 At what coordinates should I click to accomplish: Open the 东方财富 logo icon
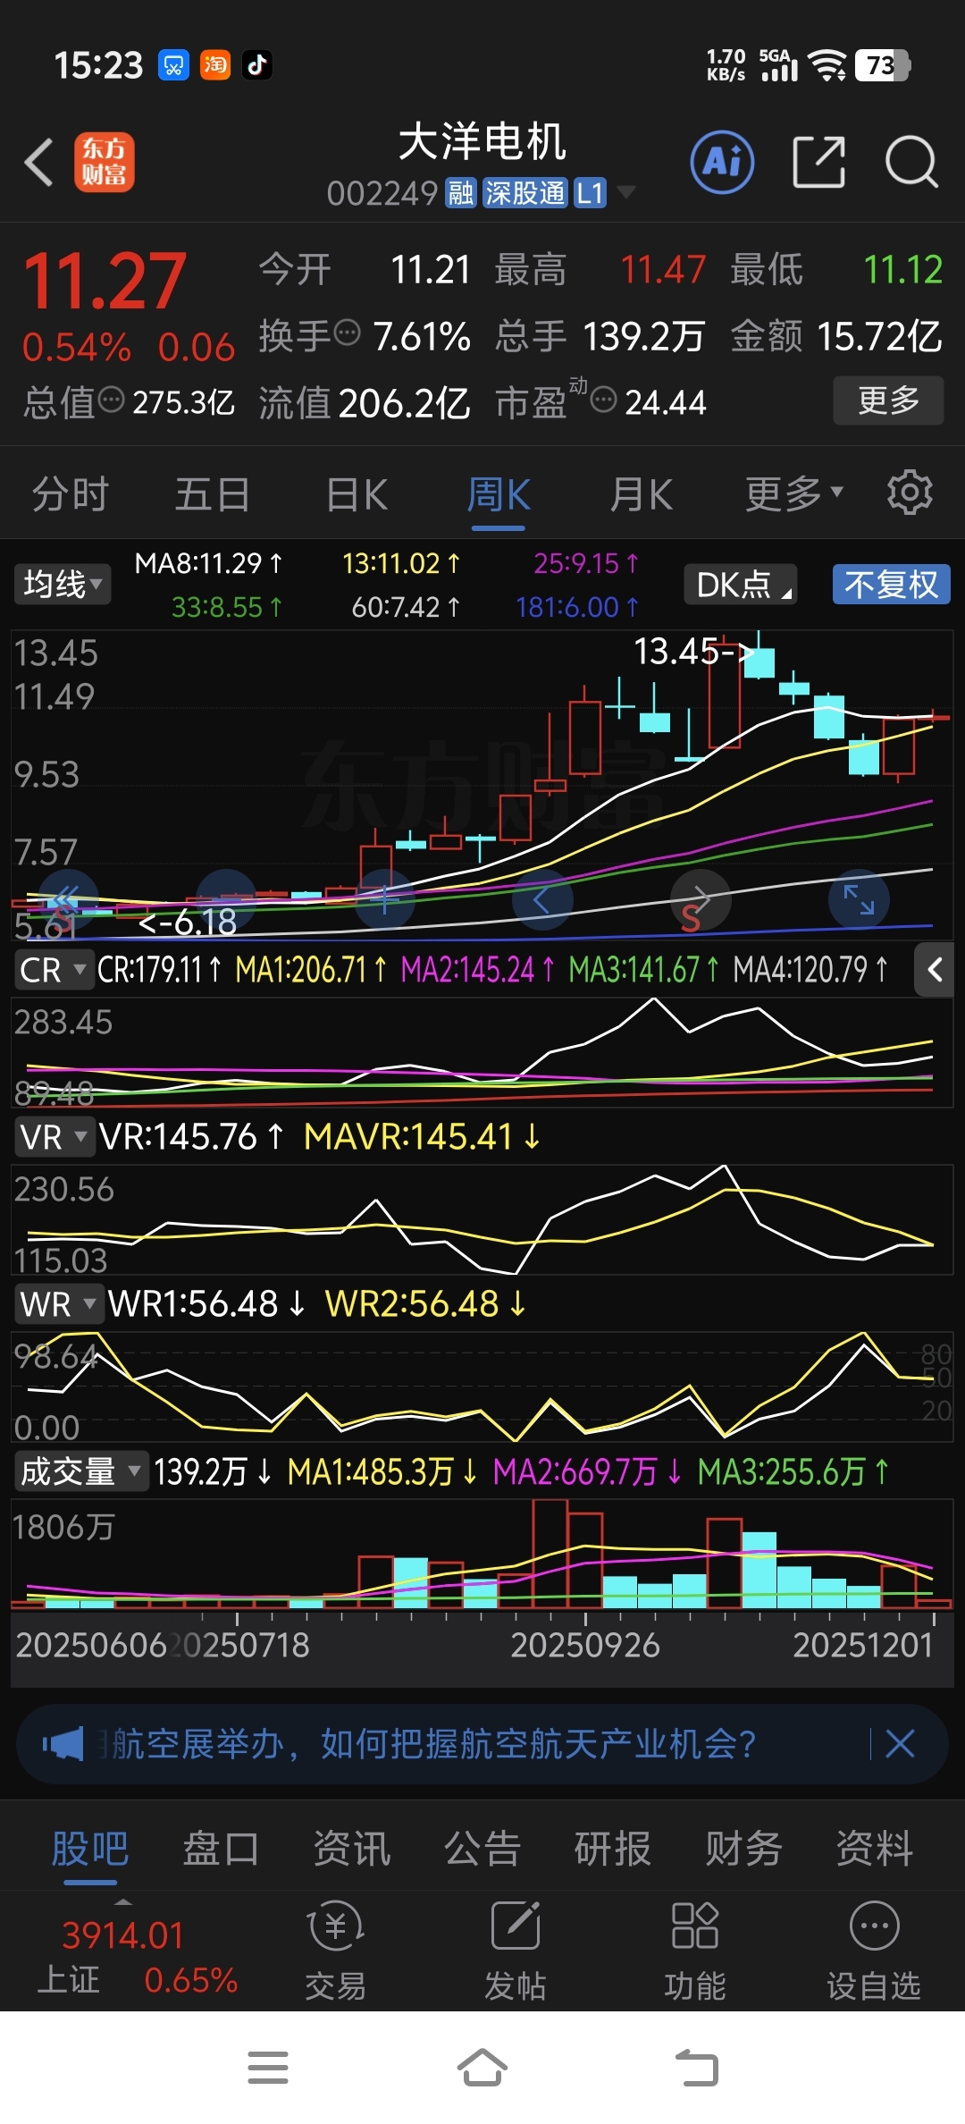point(105,163)
